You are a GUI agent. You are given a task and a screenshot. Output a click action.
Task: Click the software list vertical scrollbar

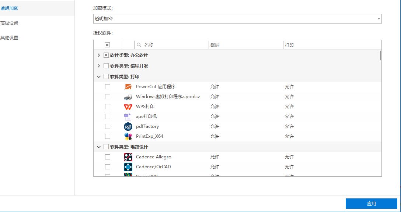tap(380, 55)
